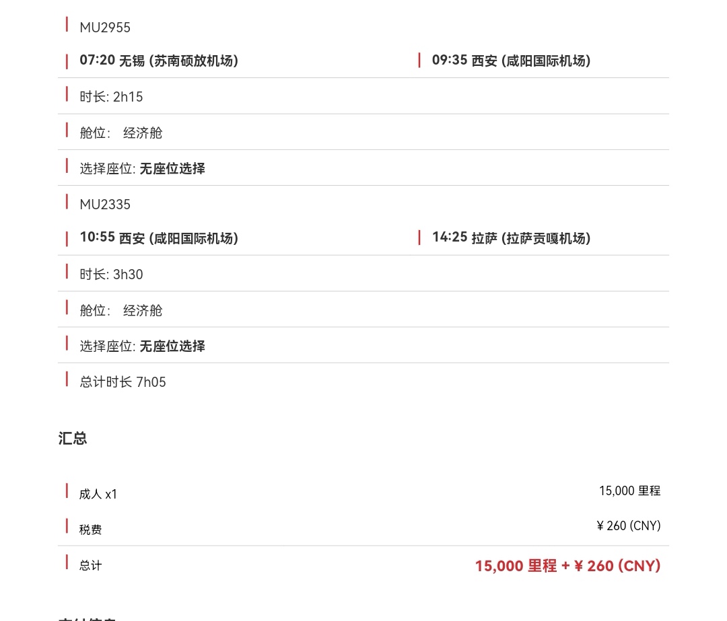Click the 时长: 2h15 duration row
727x621 pixels.
click(x=363, y=96)
